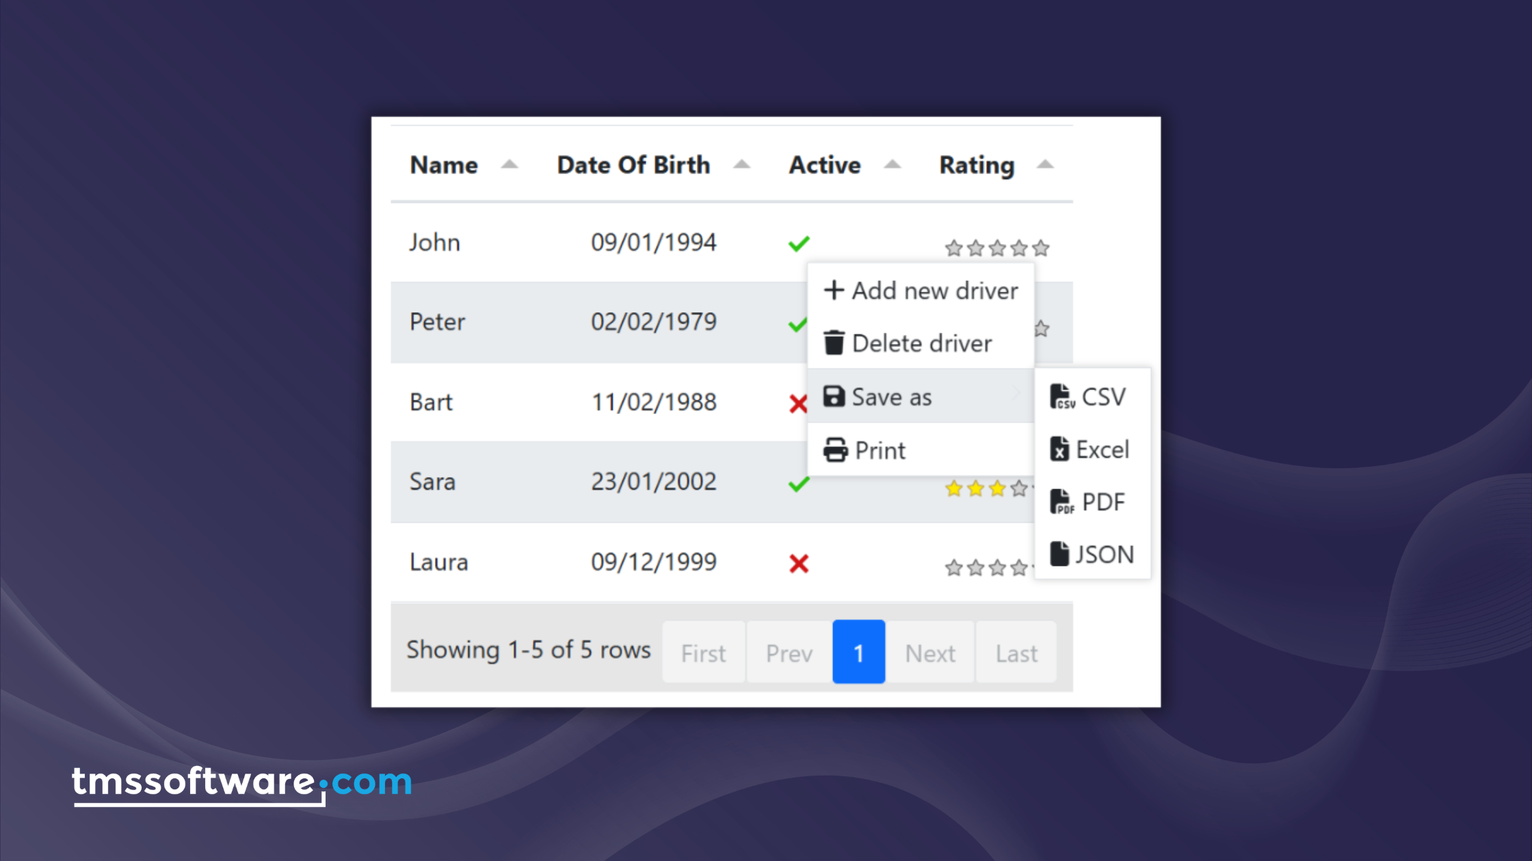Click the CSV file icon
Image resolution: width=1532 pixels, height=861 pixels.
coord(1061,396)
